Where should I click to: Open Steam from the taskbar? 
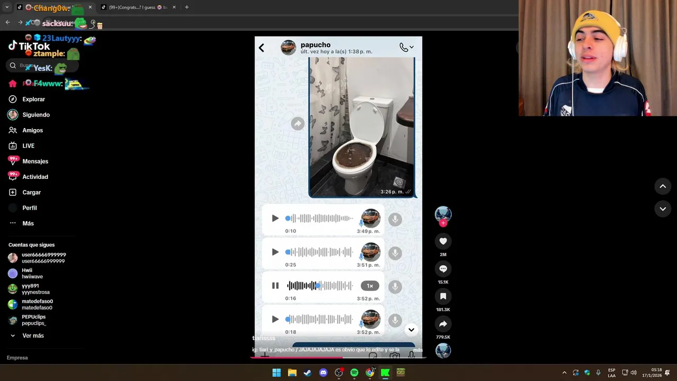(307, 373)
